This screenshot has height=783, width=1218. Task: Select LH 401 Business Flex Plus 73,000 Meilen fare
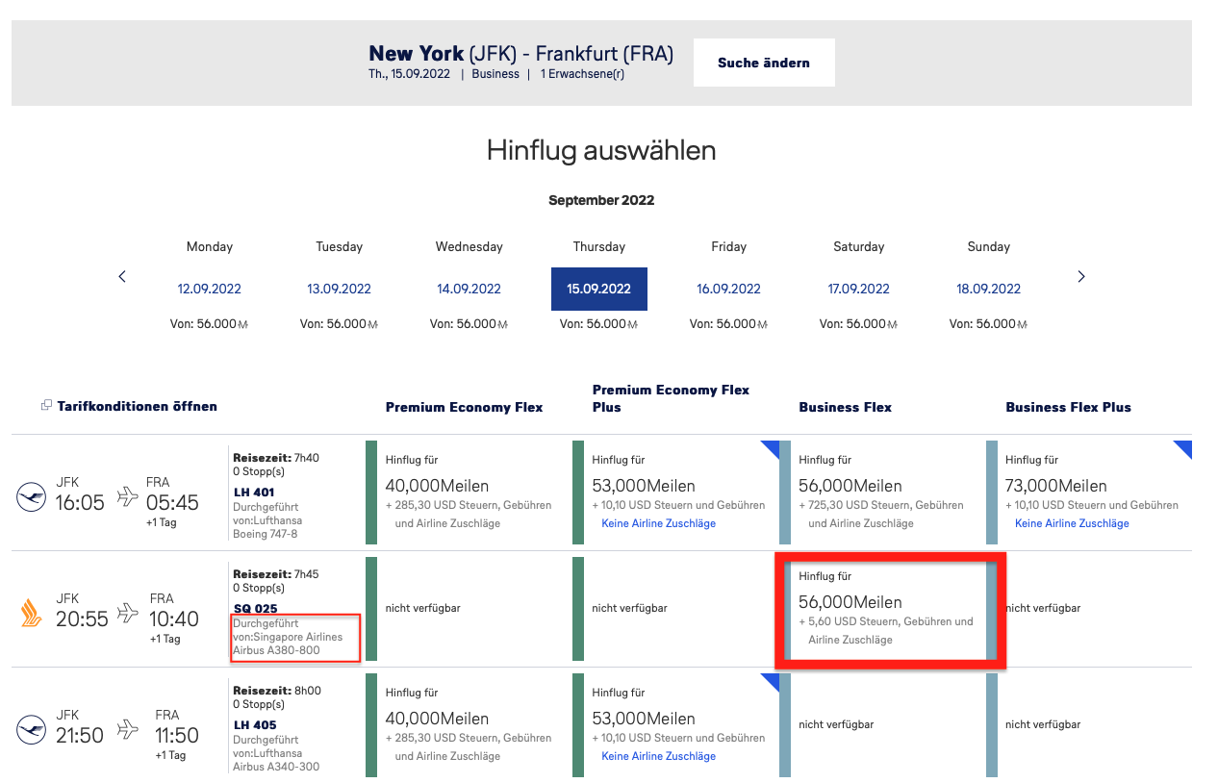[x=1089, y=491]
